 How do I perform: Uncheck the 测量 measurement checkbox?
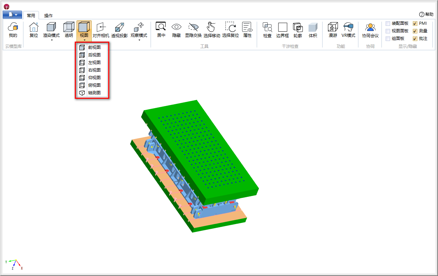(x=415, y=31)
